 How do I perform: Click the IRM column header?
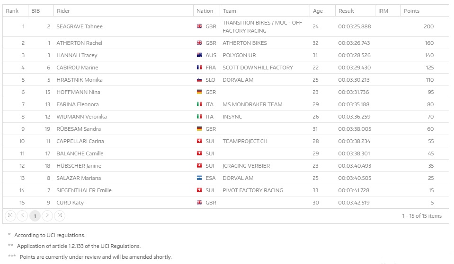point(383,11)
